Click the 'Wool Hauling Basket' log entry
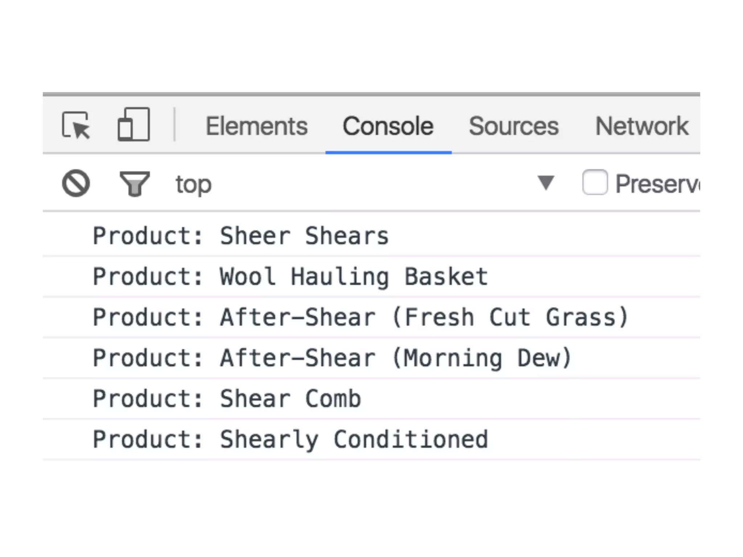This screenshot has height=557, width=743. (x=290, y=277)
